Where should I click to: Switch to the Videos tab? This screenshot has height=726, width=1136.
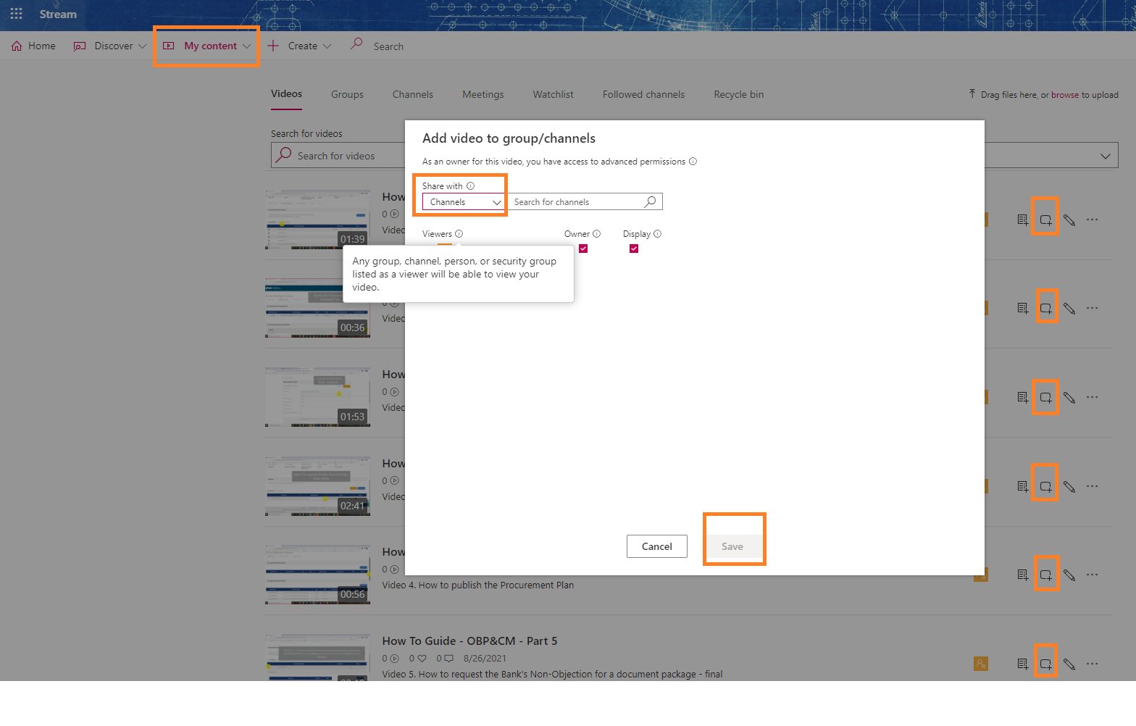(286, 94)
